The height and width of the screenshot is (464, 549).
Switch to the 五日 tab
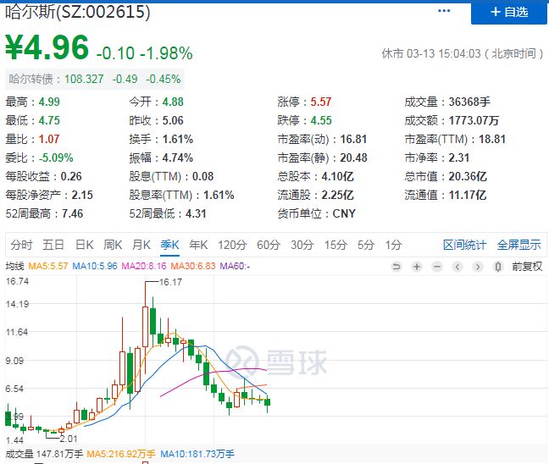tap(53, 245)
